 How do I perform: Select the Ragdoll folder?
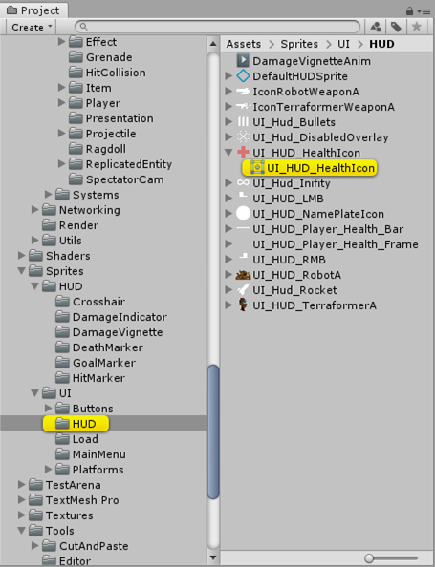(x=98, y=149)
